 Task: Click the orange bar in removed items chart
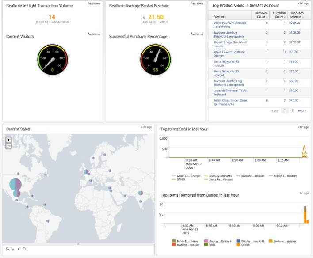305,217
